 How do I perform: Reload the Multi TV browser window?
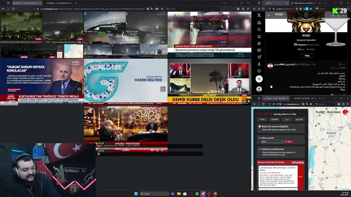pyautogui.click(x=13, y=9)
